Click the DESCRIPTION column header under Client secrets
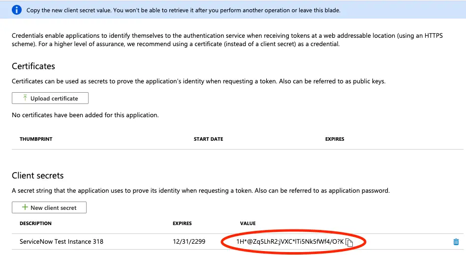The width and height of the screenshot is (466, 255). click(x=35, y=224)
